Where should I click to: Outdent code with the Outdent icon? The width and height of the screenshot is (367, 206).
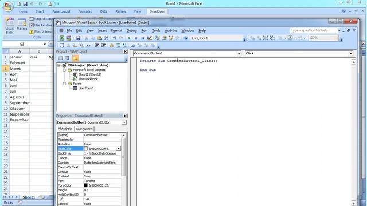click(x=103, y=46)
